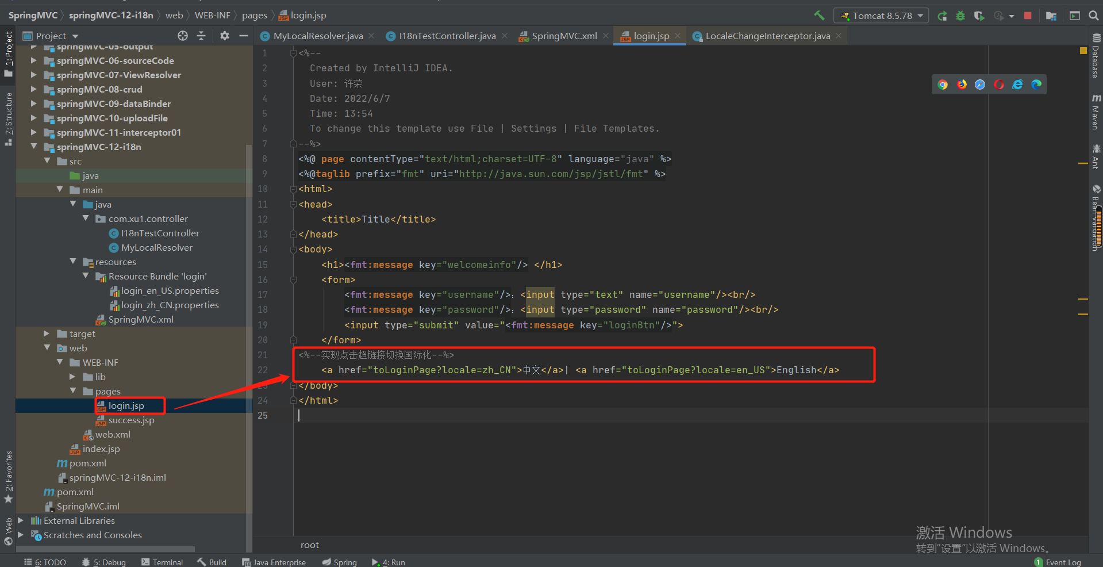Preview page in Chrome browser icon

[x=943, y=85]
